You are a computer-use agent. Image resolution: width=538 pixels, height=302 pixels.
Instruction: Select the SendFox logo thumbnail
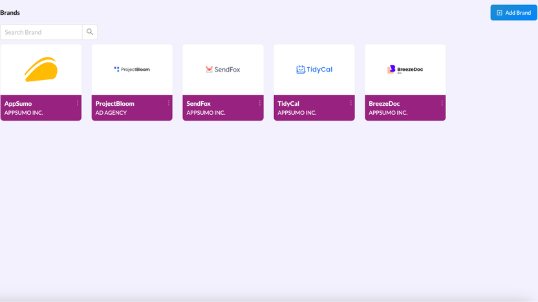click(223, 70)
